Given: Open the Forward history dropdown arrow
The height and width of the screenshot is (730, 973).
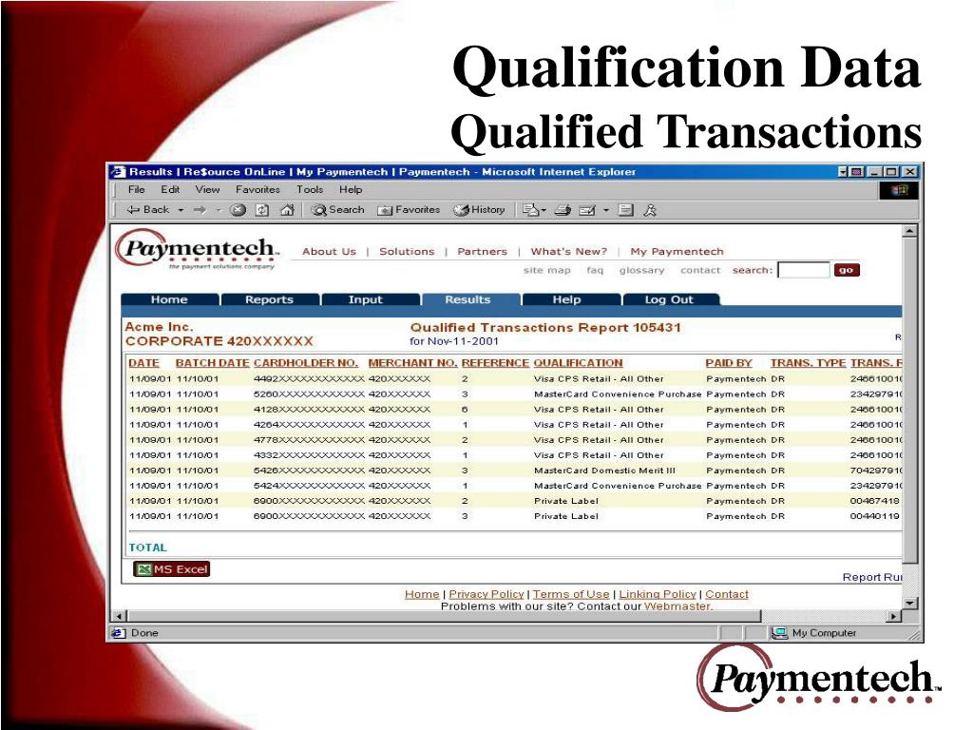Looking at the screenshot, I should (x=219, y=210).
